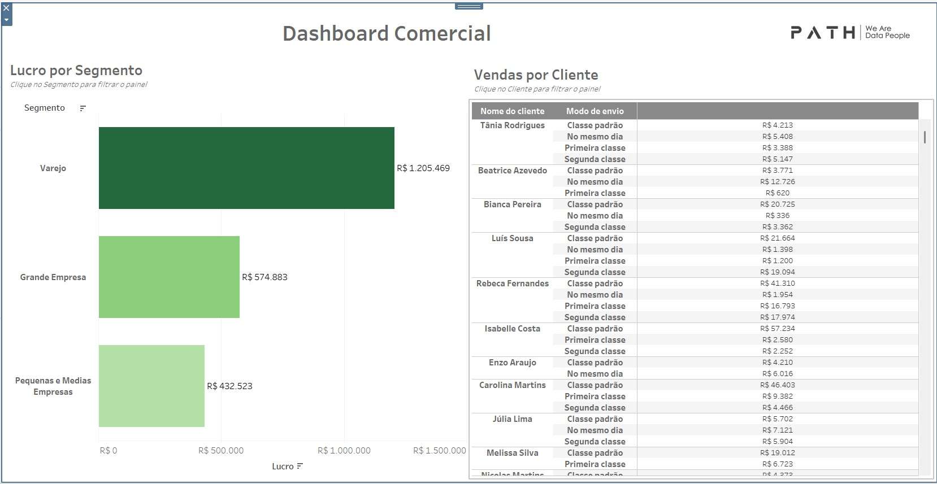Screen dimensions: 937x484
Task: Select client Rebeca Fernandes in the table
Action: [x=512, y=284]
